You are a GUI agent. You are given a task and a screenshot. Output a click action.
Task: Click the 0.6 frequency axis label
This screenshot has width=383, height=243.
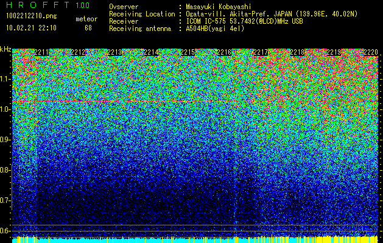pyautogui.click(x=5, y=231)
